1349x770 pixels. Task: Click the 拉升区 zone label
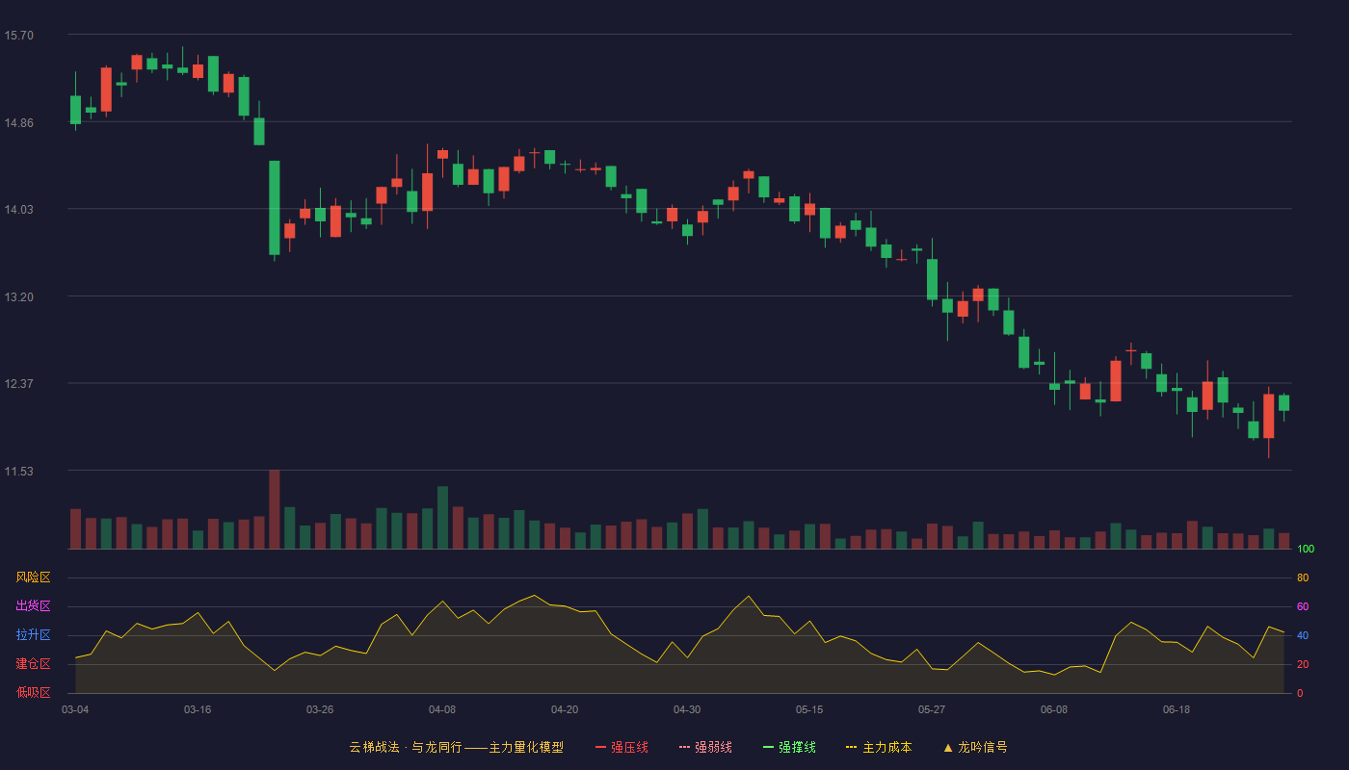33,635
